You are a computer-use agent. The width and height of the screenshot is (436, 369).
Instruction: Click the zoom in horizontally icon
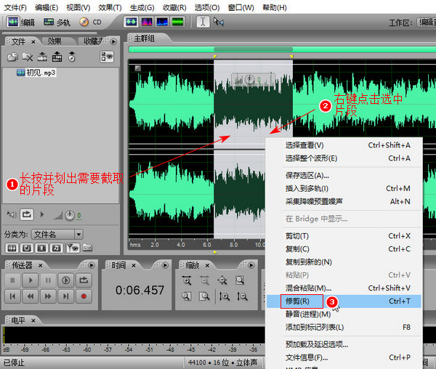187,280
